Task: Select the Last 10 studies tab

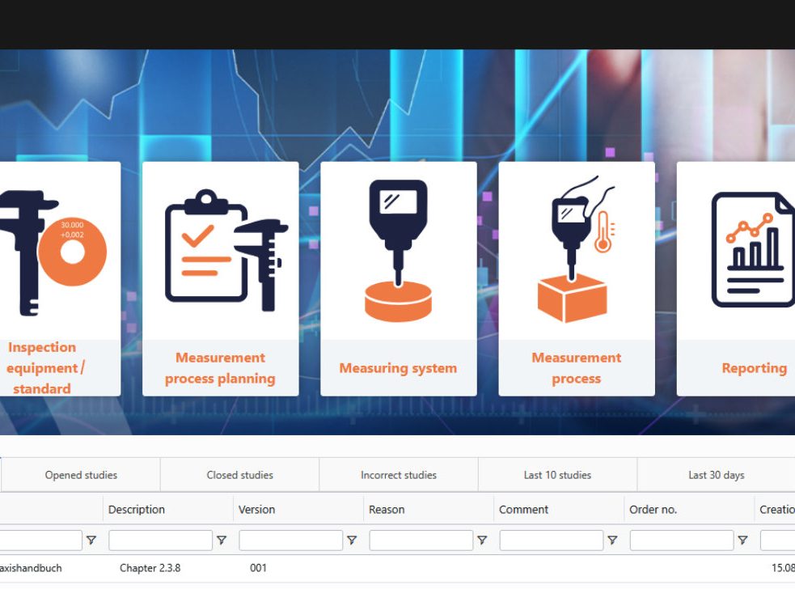Action: coord(557,475)
